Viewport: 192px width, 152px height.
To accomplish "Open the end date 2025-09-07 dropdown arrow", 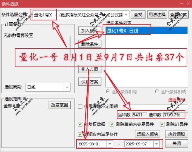I will [x=156, y=144].
